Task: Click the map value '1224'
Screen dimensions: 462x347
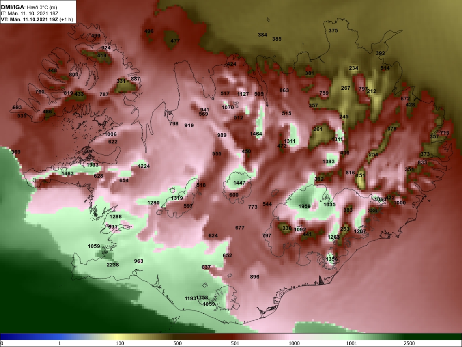Action: click(x=144, y=166)
